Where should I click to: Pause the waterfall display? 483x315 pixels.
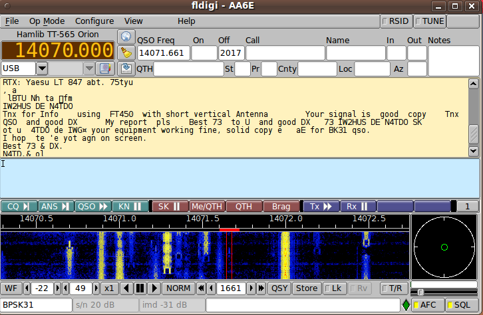140,288
